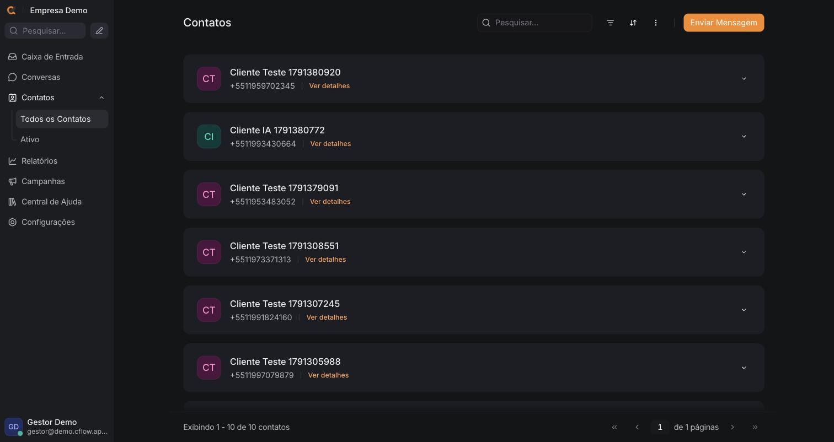The height and width of the screenshot is (442, 834).
Task: Select Todos os Contatos sub-item
Action: coord(62,119)
